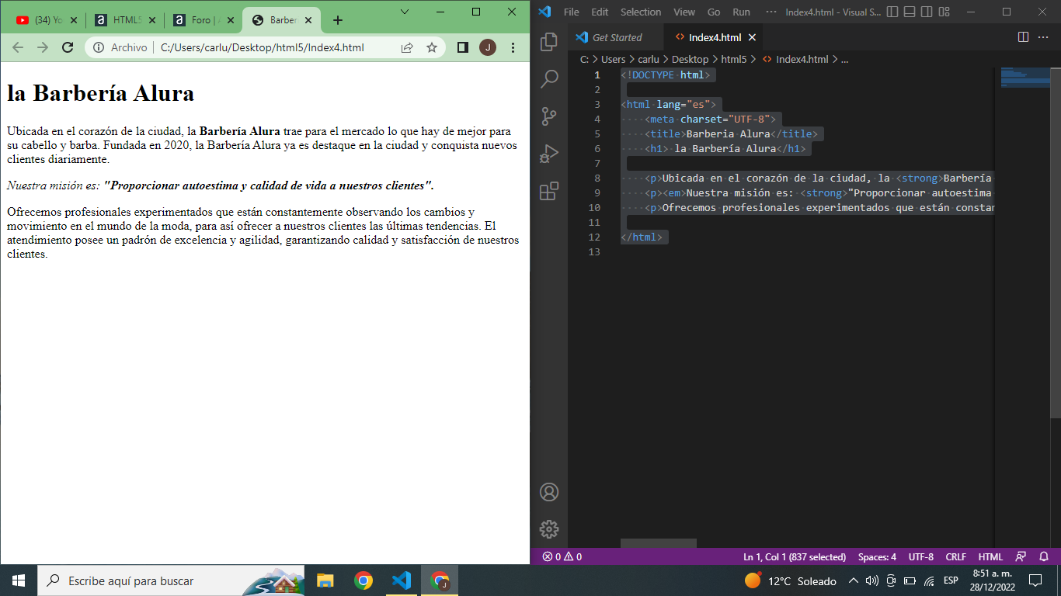
Task: Change indentation via Spaces: 4
Action: click(877, 556)
